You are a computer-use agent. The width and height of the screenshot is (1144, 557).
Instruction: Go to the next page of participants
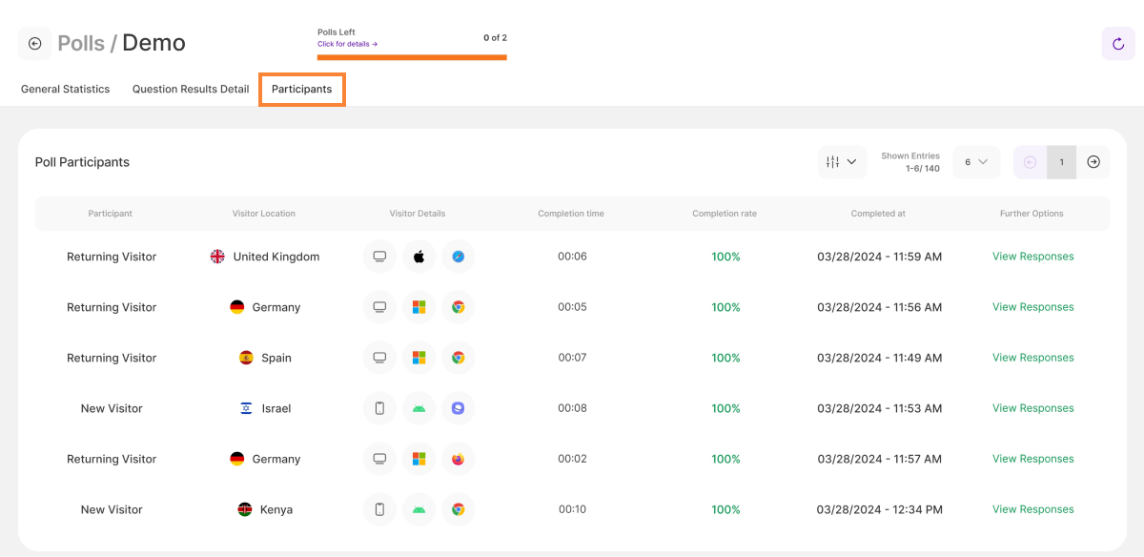click(x=1093, y=162)
